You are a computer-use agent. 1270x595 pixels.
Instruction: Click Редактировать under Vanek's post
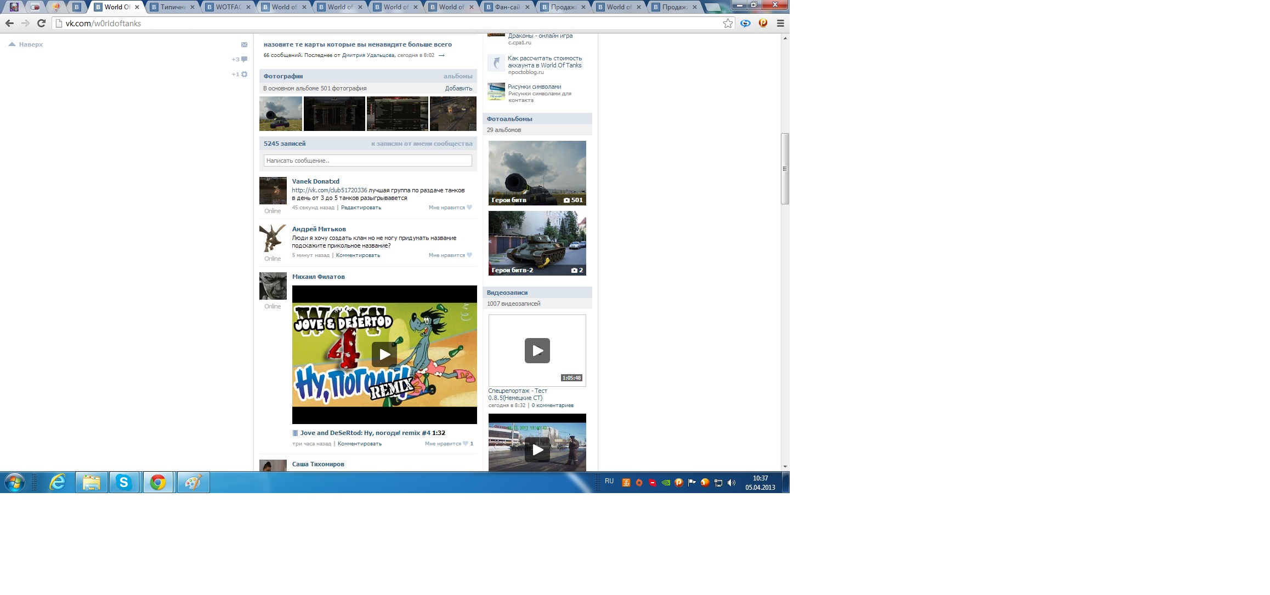(361, 208)
